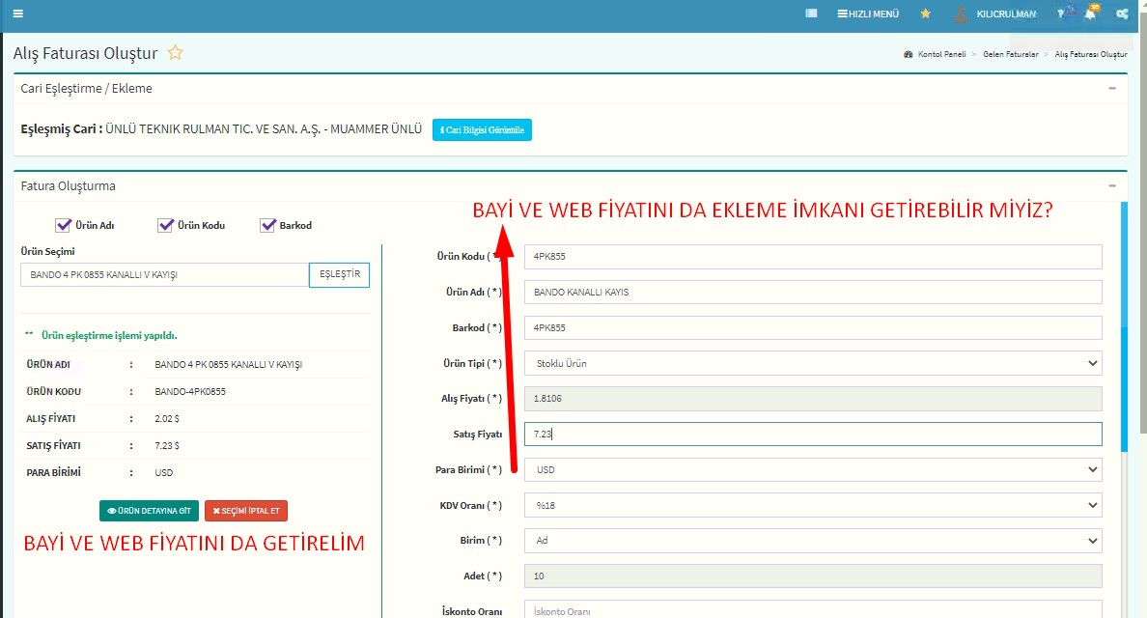
Task: Open the hamburger sidebar menu
Action: point(18,14)
